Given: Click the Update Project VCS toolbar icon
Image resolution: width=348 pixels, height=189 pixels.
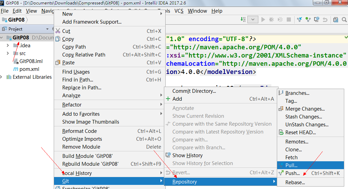Looking at the screenshot, I should 300,20.
